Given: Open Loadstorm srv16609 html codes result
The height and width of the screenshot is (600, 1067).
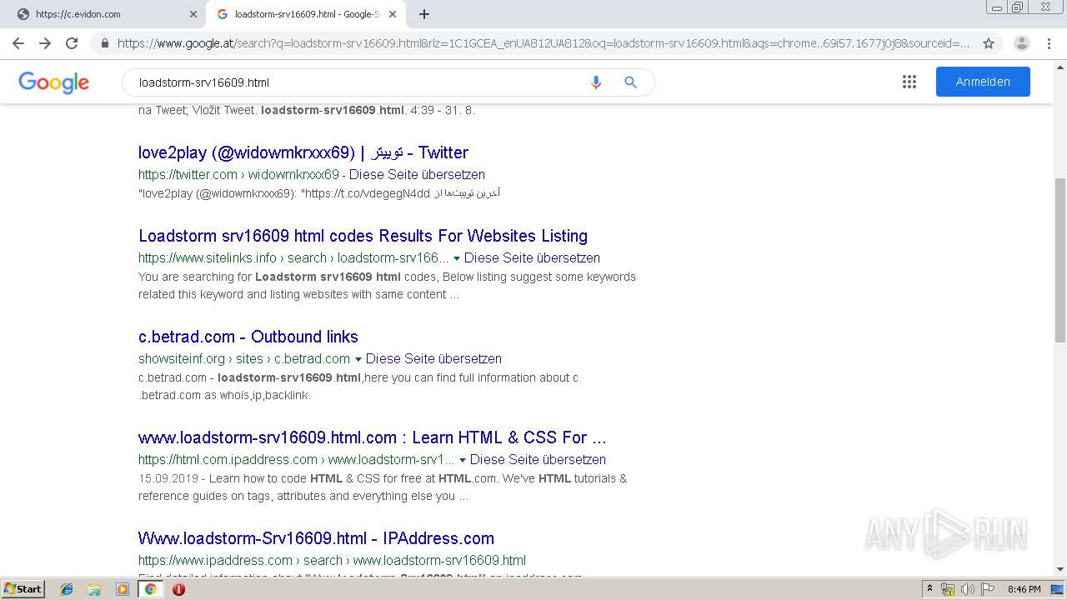Looking at the screenshot, I should click(x=363, y=236).
